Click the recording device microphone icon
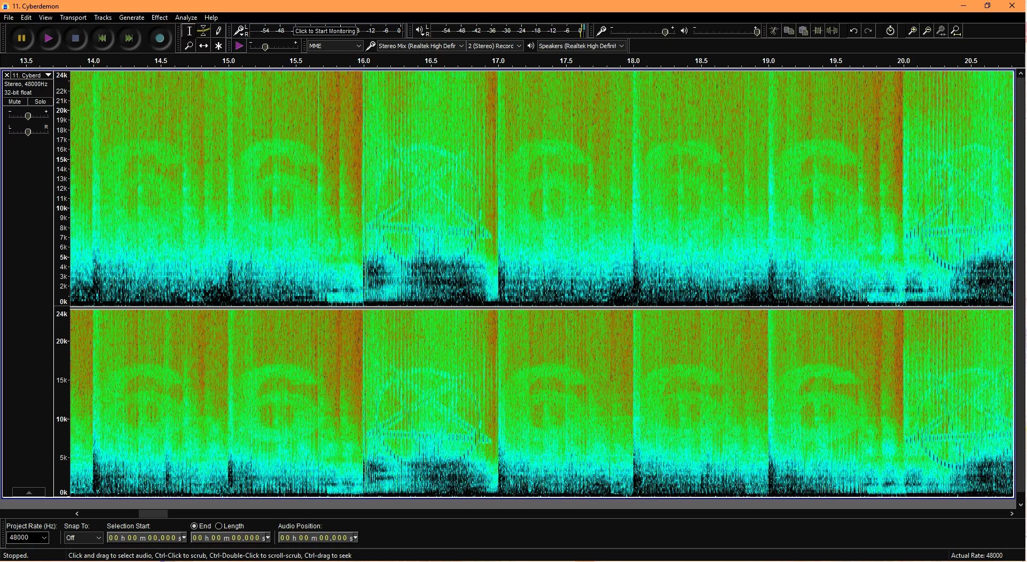The width and height of the screenshot is (1027, 562). (x=371, y=46)
